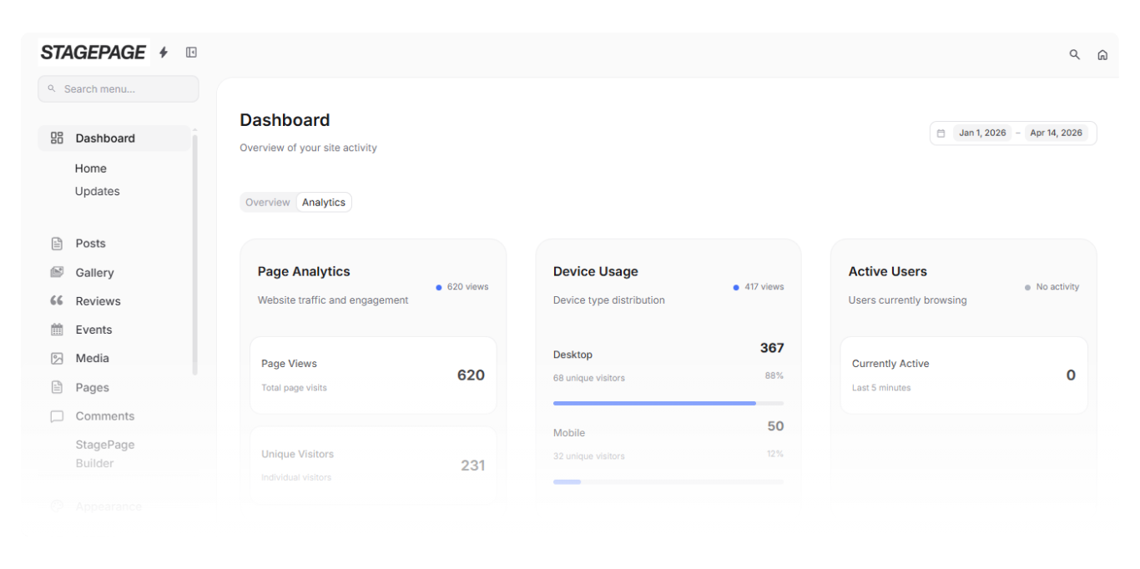Click the Comments speech bubble icon

coord(57,416)
